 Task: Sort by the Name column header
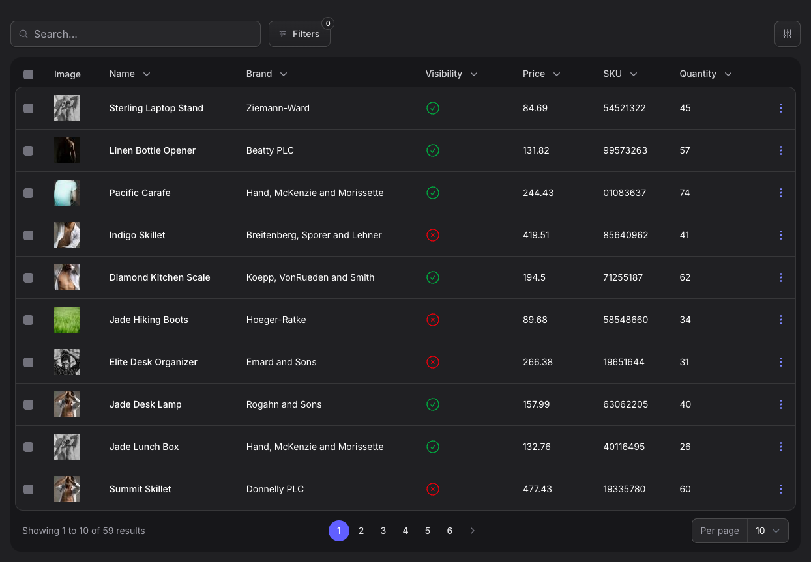pos(130,74)
